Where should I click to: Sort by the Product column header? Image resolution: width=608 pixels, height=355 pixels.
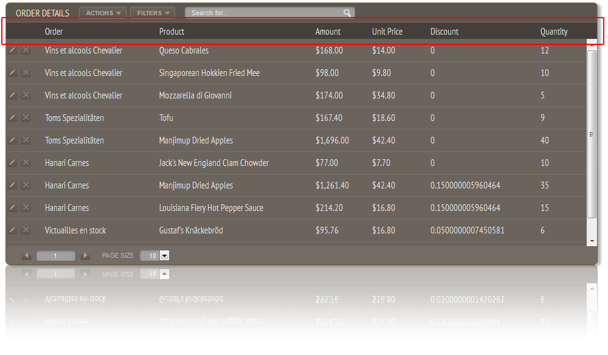(x=171, y=32)
